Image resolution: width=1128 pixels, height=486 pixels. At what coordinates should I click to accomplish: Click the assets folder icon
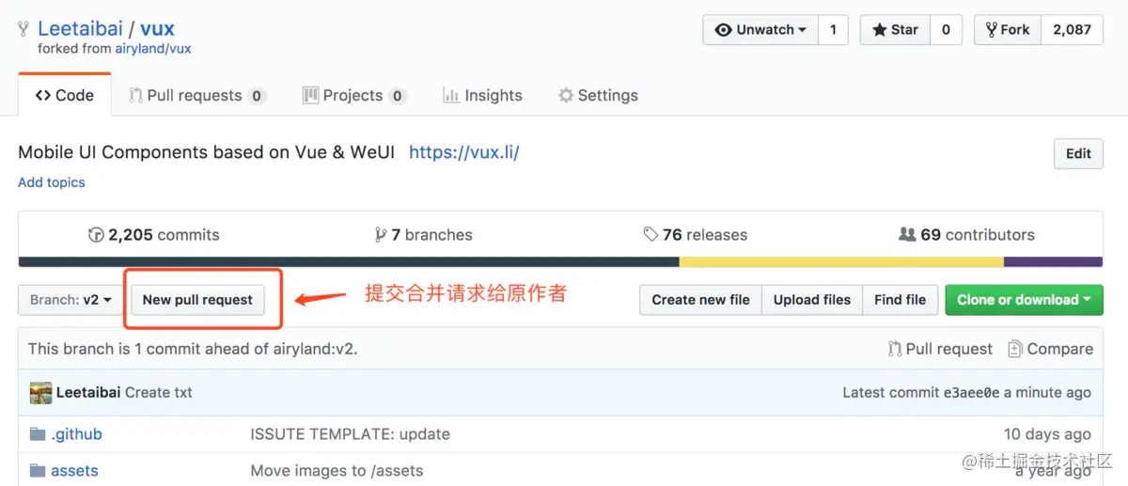point(38,471)
